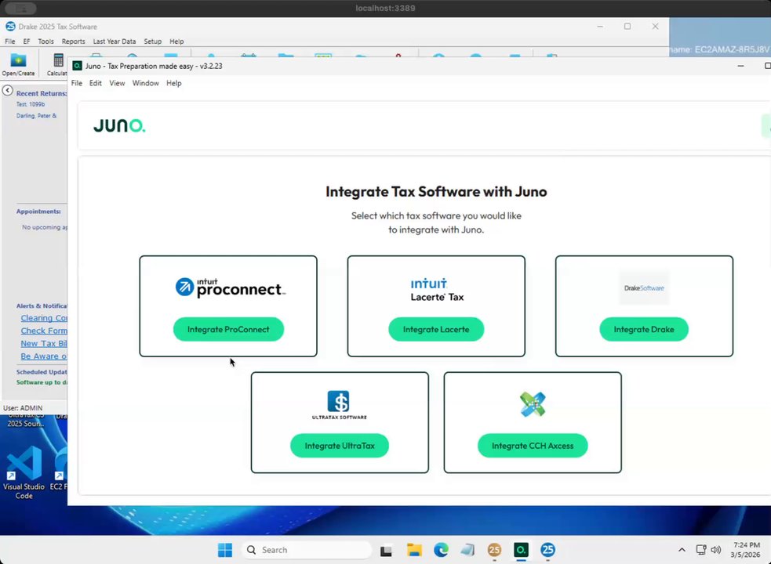Open the Drake Last Year Data menu

(x=114, y=42)
